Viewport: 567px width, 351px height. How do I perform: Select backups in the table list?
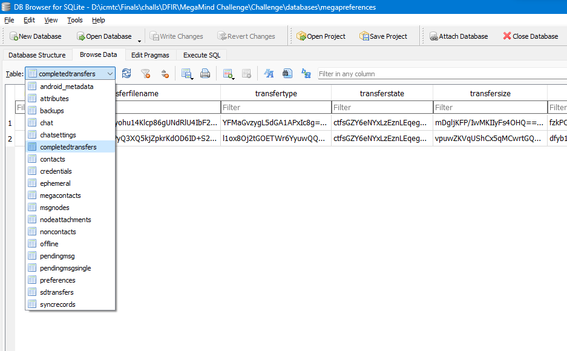pos(70,111)
